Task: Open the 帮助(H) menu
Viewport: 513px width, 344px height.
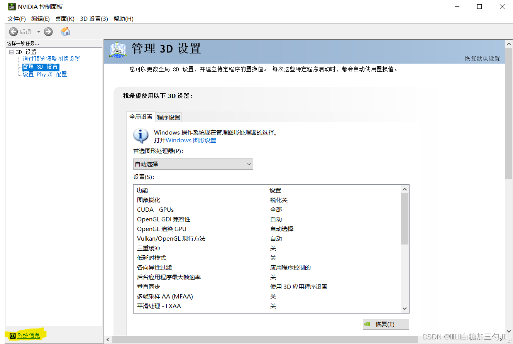Action: point(124,19)
